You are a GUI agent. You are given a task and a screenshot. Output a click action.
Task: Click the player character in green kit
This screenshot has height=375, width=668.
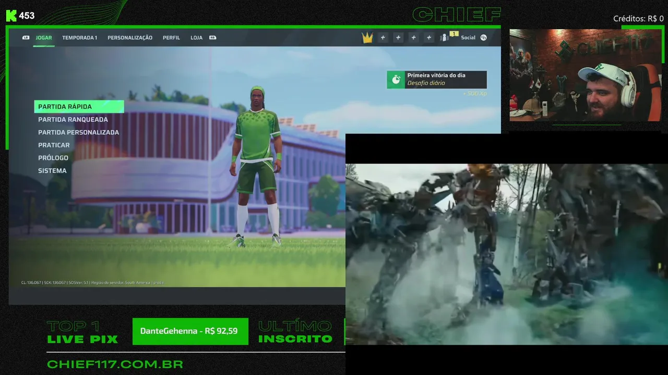click(256, 166)
